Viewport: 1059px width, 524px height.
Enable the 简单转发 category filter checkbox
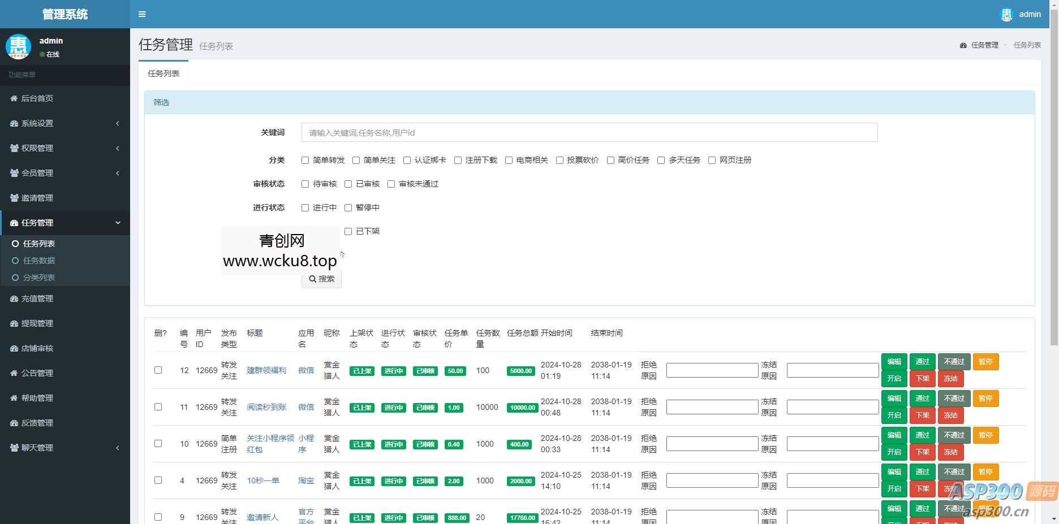coord(305,160)
